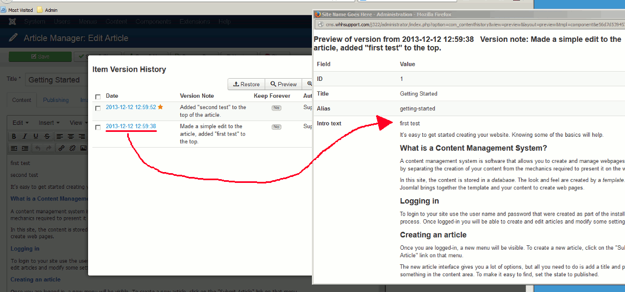Toggle Keep Forever 'No' for the 12:59:38 version
Viewport: 625px width, 292px height.
coord(276,127)
